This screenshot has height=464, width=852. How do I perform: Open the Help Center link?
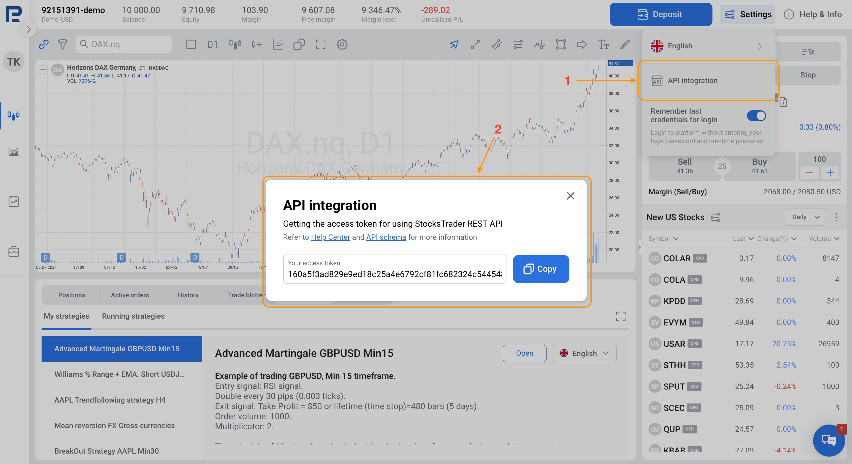[x=330, y=237]
